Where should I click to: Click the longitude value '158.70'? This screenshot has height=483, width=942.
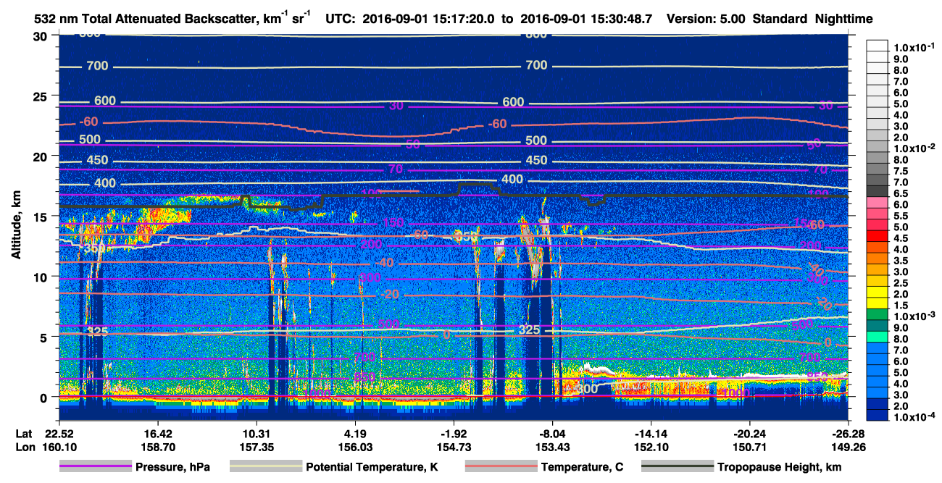click(157, 448)
